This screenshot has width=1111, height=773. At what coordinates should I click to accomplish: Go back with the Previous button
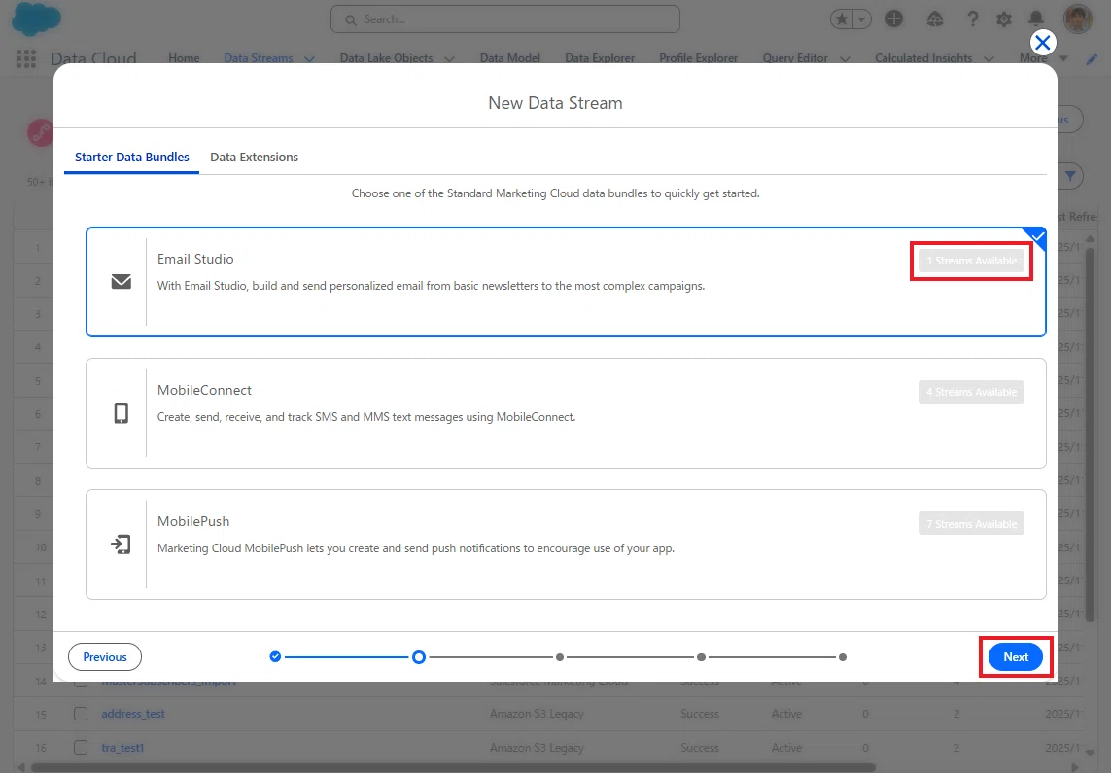coord(105,656)
